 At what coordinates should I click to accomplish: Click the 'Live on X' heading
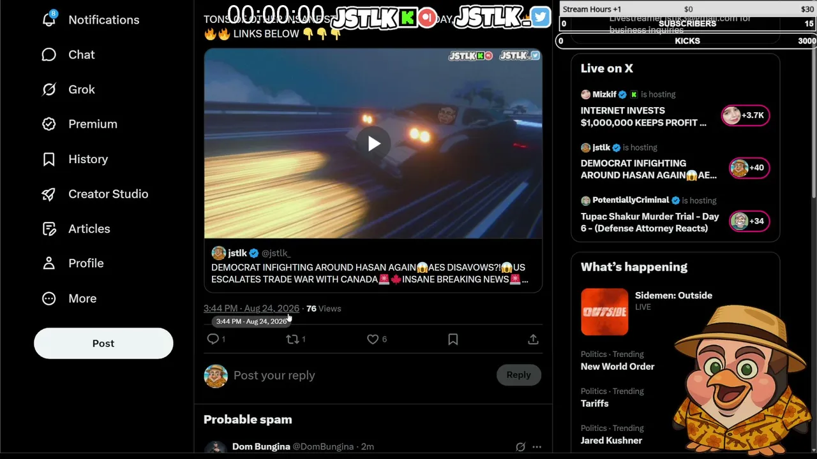[607, 68]
